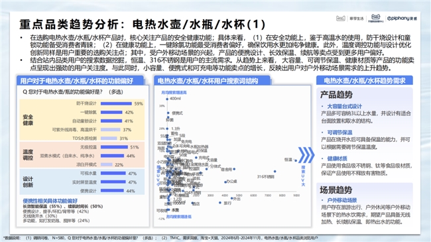Click the 大容量台式设计 bullet heading

click(x=344, y=106)
